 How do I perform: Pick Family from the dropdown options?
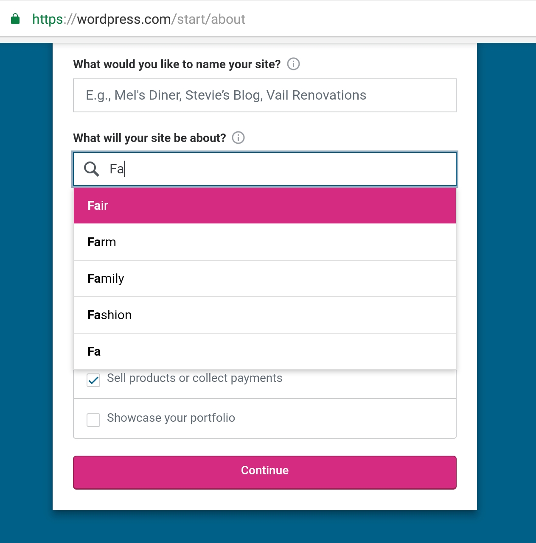point(265,278)
